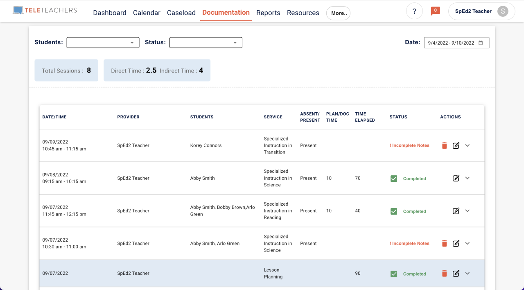
Task: Click the date range input field
Action: 456,43
